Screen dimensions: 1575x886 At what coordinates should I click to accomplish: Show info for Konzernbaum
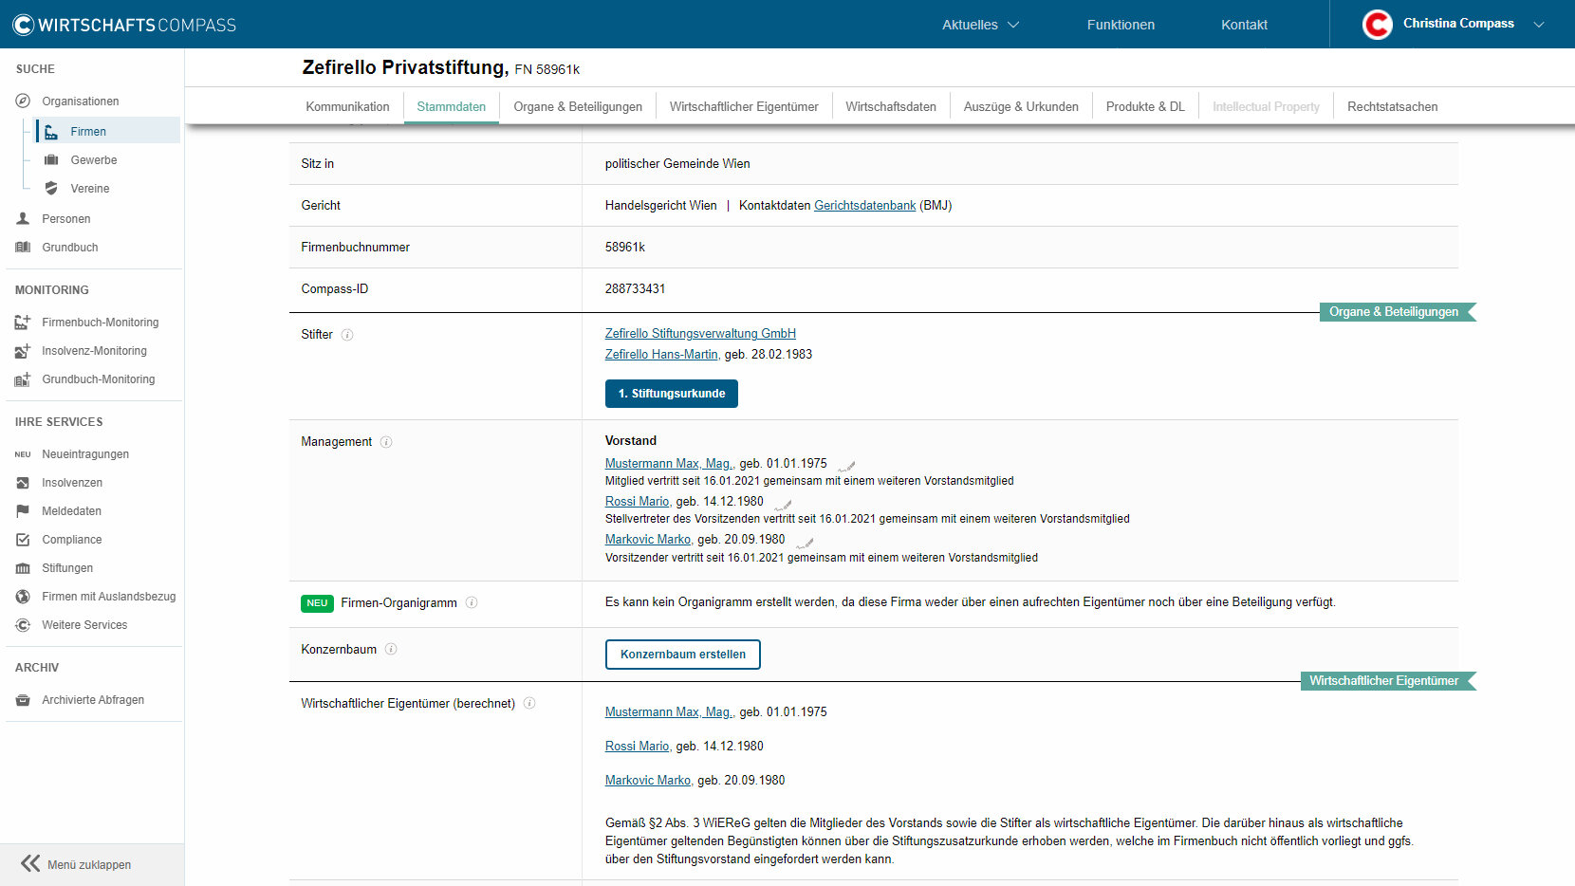point(391,650)
